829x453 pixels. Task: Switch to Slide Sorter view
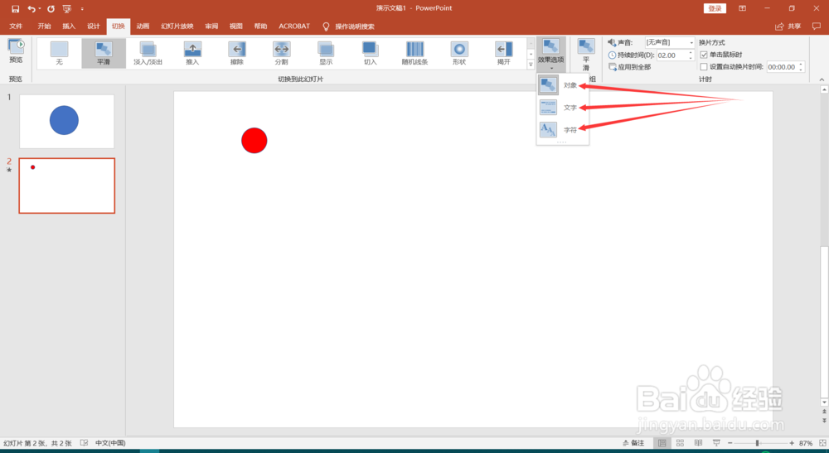click(x=680, y=443)
